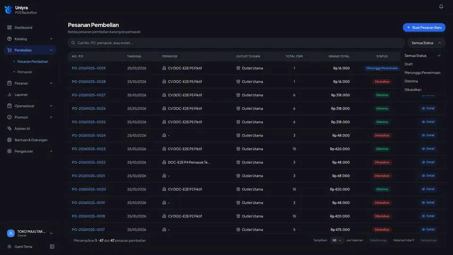453x255 pixels.
Task: Click the Operasional sidebar icon
Action: click(x=9, y=106)
